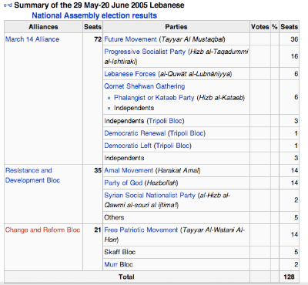Open the Murr link in Murr Bloc row
Image resolution: width=308 pixels, height=285 pixels.
click(x=111, y=264)
